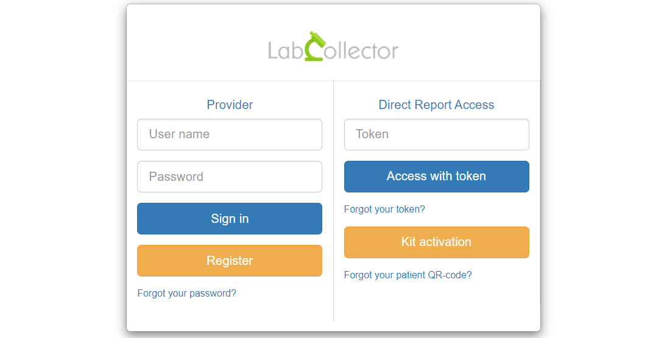Screen dimensions: 653x338
Task: Select the Provider section heading
Action: click(230, 105)
